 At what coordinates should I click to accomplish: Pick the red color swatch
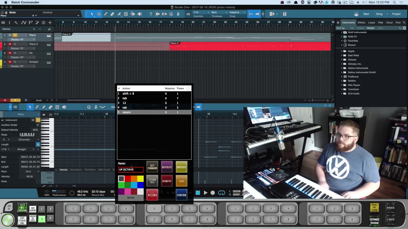click(x=127, y=179)
